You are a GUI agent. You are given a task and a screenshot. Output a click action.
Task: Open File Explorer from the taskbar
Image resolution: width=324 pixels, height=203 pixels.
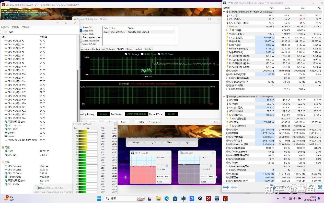(158, 198)
